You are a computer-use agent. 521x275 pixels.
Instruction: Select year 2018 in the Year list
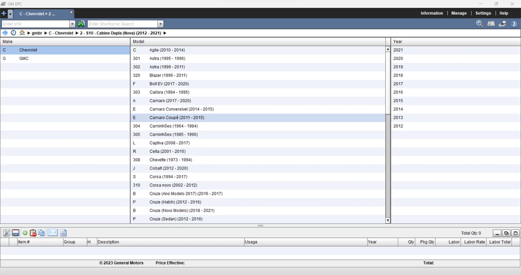point(398,75)
